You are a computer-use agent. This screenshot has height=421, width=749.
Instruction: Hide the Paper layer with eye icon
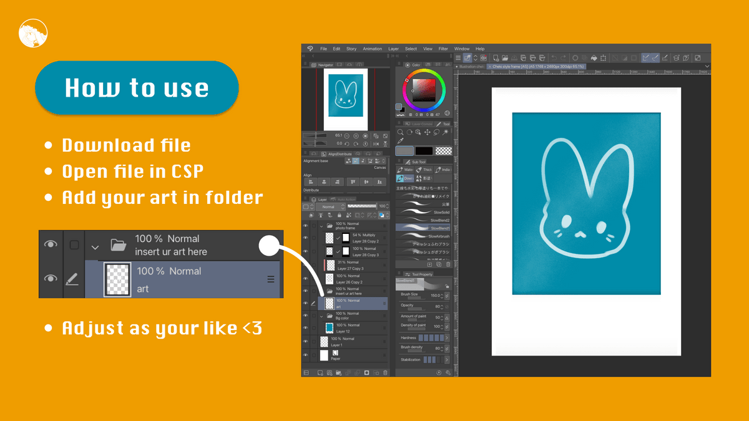[306, 355]
